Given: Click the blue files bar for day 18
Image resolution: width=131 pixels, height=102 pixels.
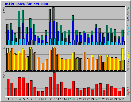Looking at the screenshot, I should pos(73,31).
